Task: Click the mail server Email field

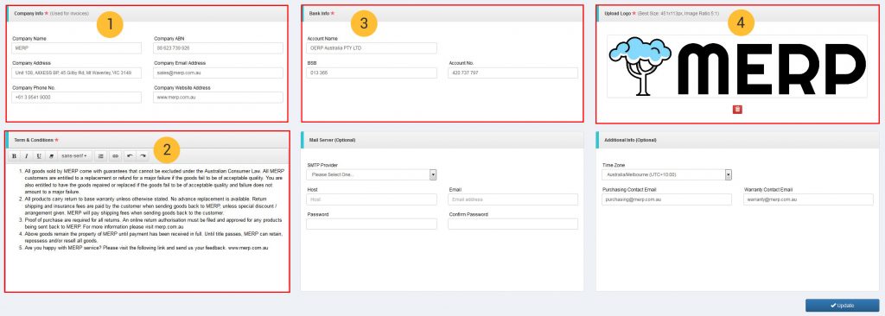Action: coord(513,199)
